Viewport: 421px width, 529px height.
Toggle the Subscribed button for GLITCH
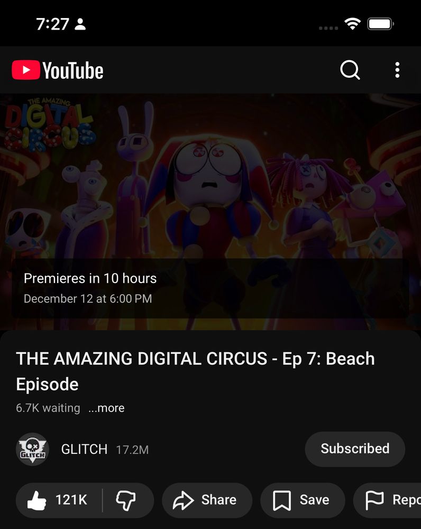[x=355, y=449]
